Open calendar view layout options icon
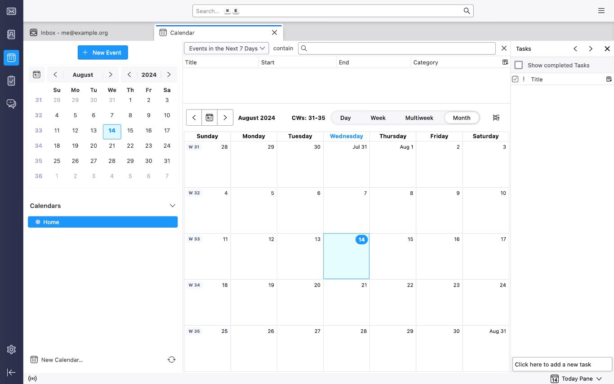This screenshot has height=384, width=614. point(496,118)
